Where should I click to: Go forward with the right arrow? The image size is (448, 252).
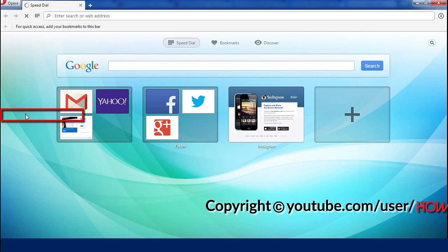coord(16,16)
